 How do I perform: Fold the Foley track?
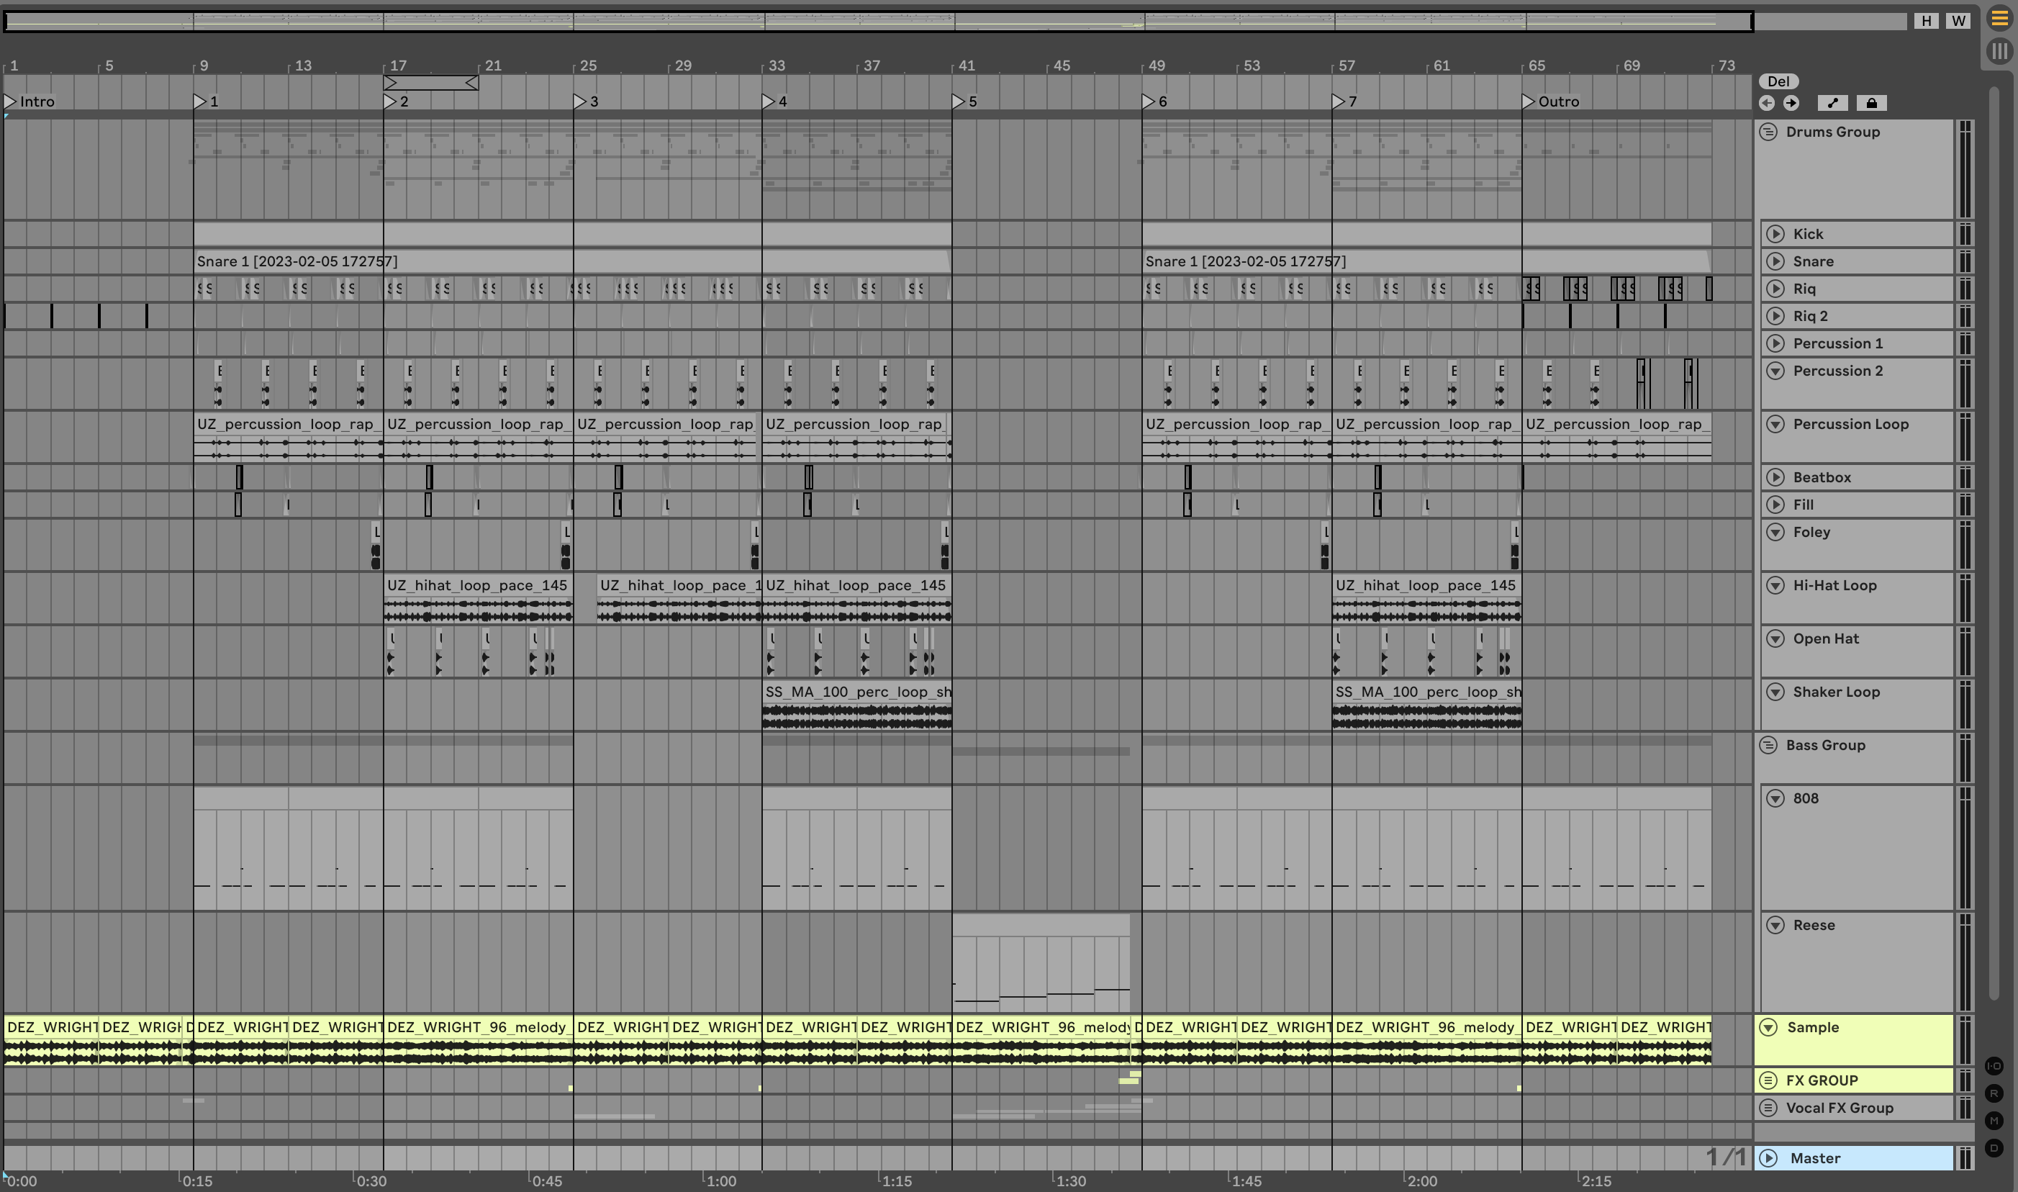1775,532
